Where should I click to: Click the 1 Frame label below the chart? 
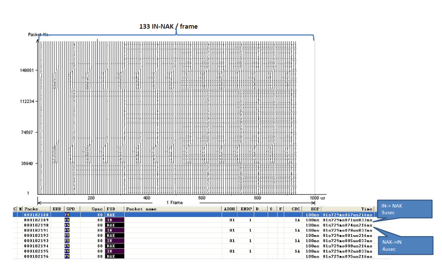point(174,203)
